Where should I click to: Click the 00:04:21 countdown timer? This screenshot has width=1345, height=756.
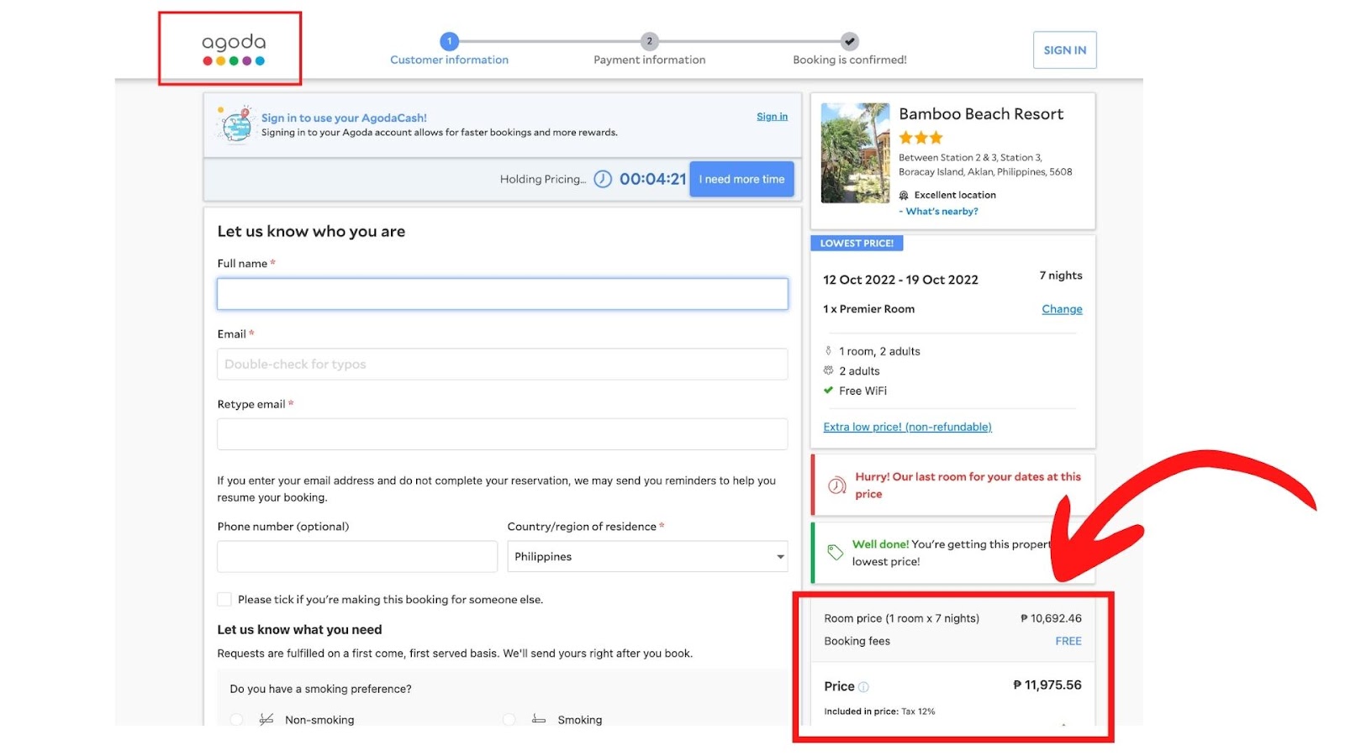(x=653, y=179)
